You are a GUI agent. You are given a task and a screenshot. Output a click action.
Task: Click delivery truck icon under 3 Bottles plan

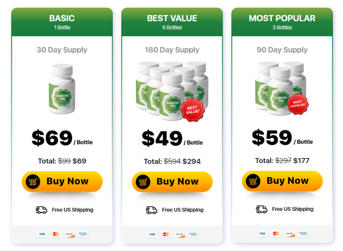262,209
